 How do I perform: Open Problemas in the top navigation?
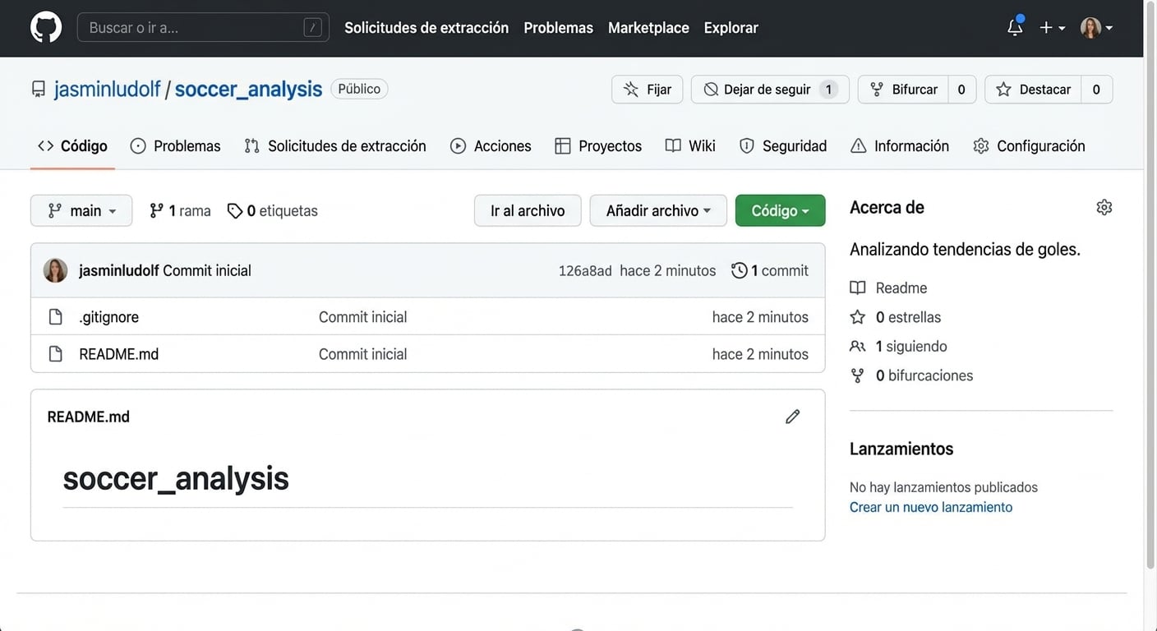click(558, 28)
